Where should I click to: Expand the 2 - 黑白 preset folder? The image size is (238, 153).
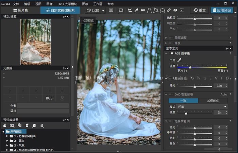coord(7,141)
